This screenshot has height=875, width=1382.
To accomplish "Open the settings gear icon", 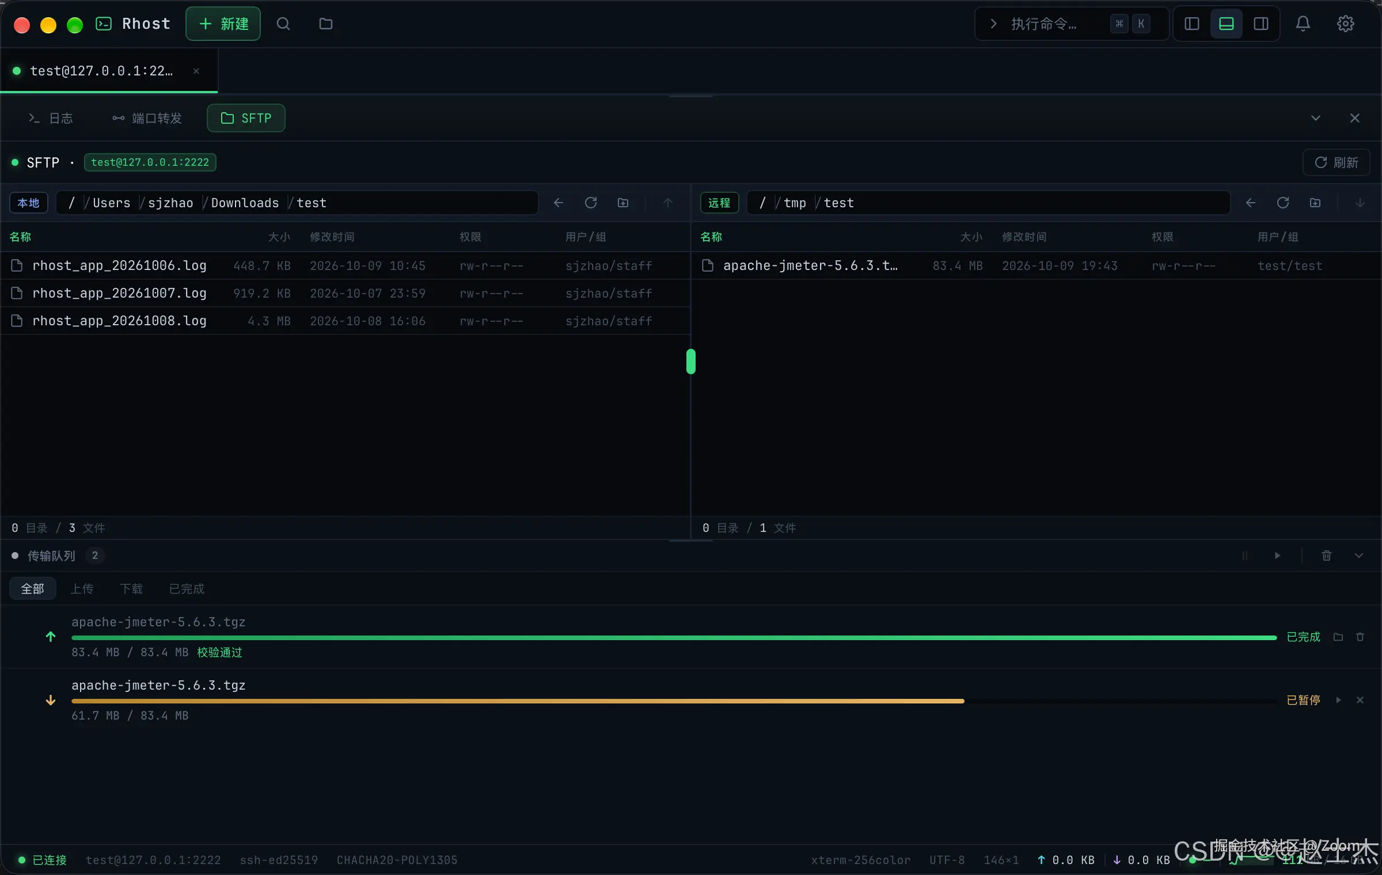I will click(1346, 24).
